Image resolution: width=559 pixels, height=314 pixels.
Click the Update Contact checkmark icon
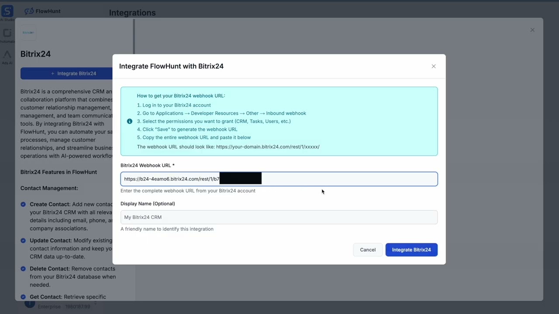tap(24, 240)
